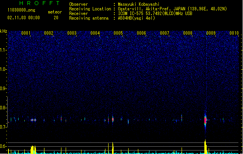This screenshot has width=243, height=154.
Task: Click time marker 0009
Action: [x=211, y=33]
